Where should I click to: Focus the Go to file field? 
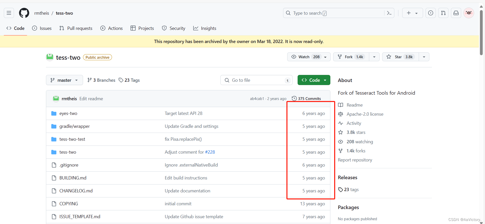coord(256,80)
